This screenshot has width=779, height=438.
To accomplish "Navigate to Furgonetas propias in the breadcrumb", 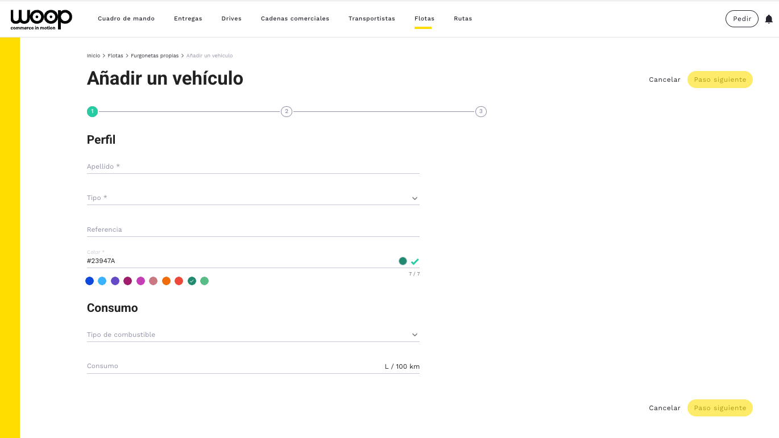I will tap(155, 56).
